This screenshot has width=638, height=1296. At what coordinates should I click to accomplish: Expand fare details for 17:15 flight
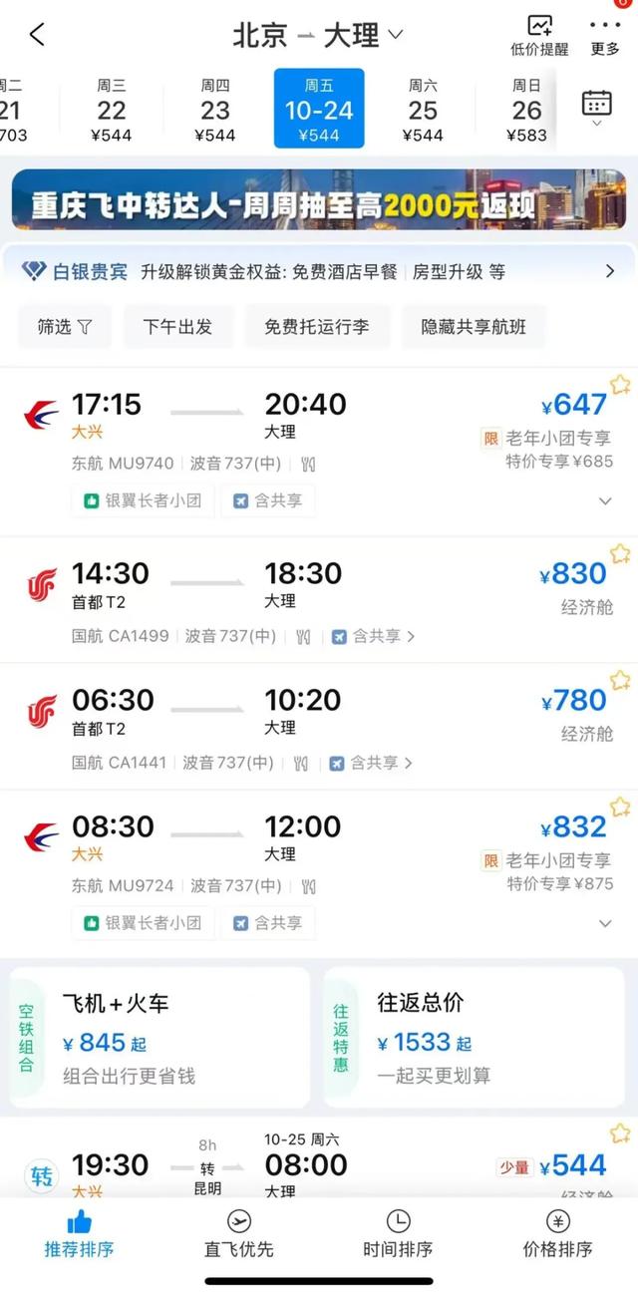point(604,501)
